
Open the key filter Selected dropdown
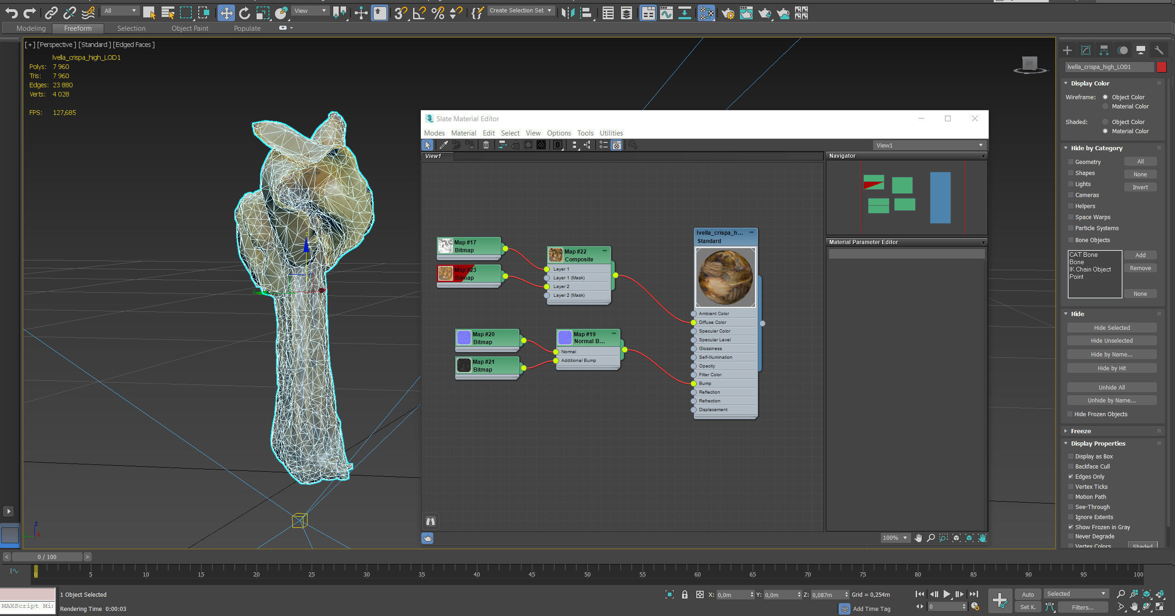click(x=1076, y=594)
